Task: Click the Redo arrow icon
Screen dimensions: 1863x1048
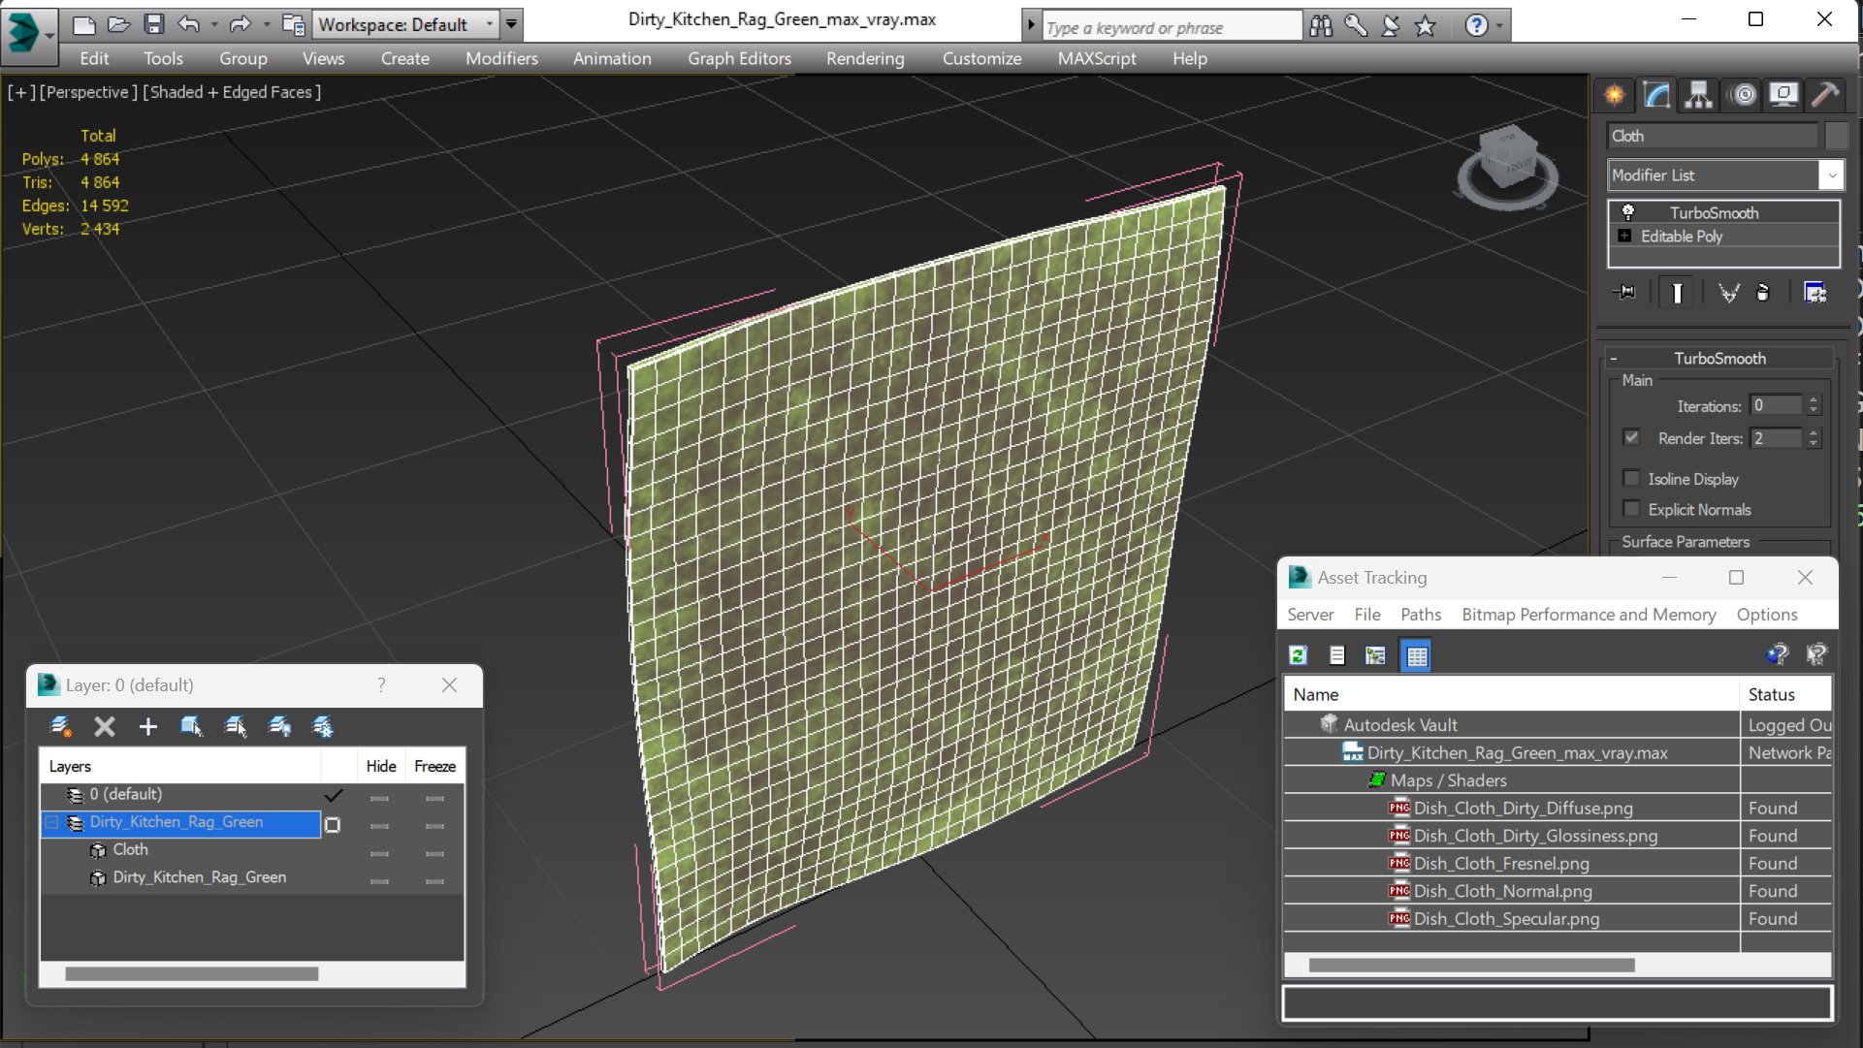Action: coord(240,24)
